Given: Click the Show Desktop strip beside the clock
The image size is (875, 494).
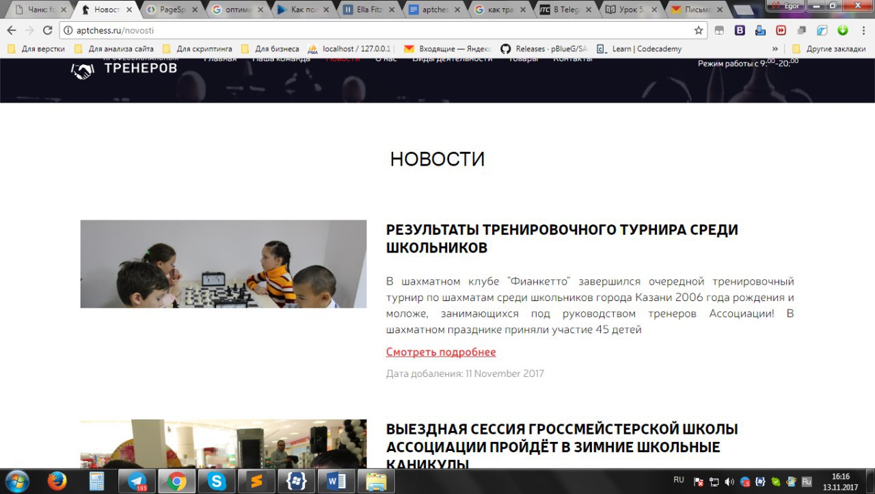Looking at the screenshot, I should [870, 481].
